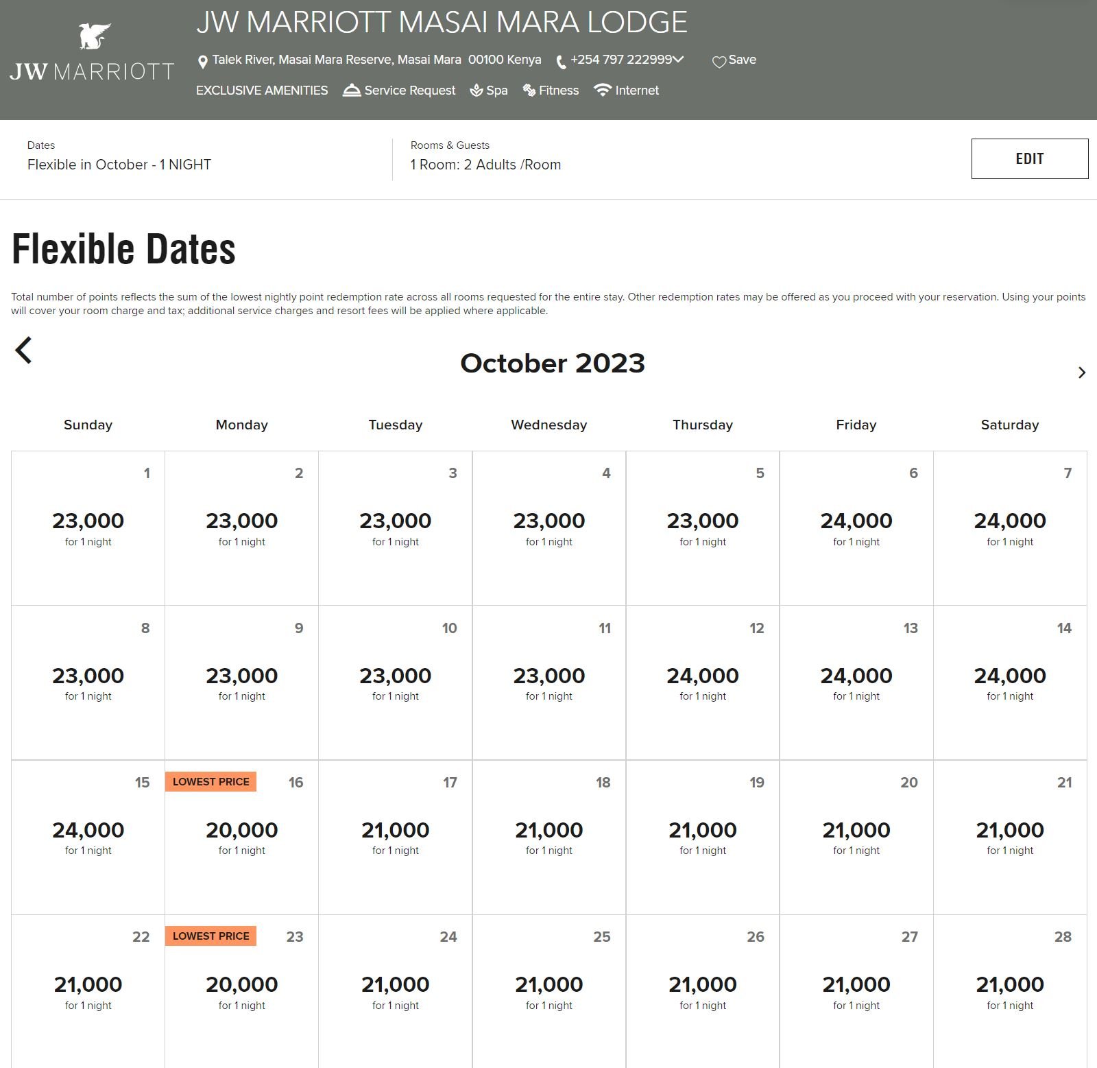Click the phone handset icon
Viewport: 1097px width, 1068px height.
pos(561,62)
